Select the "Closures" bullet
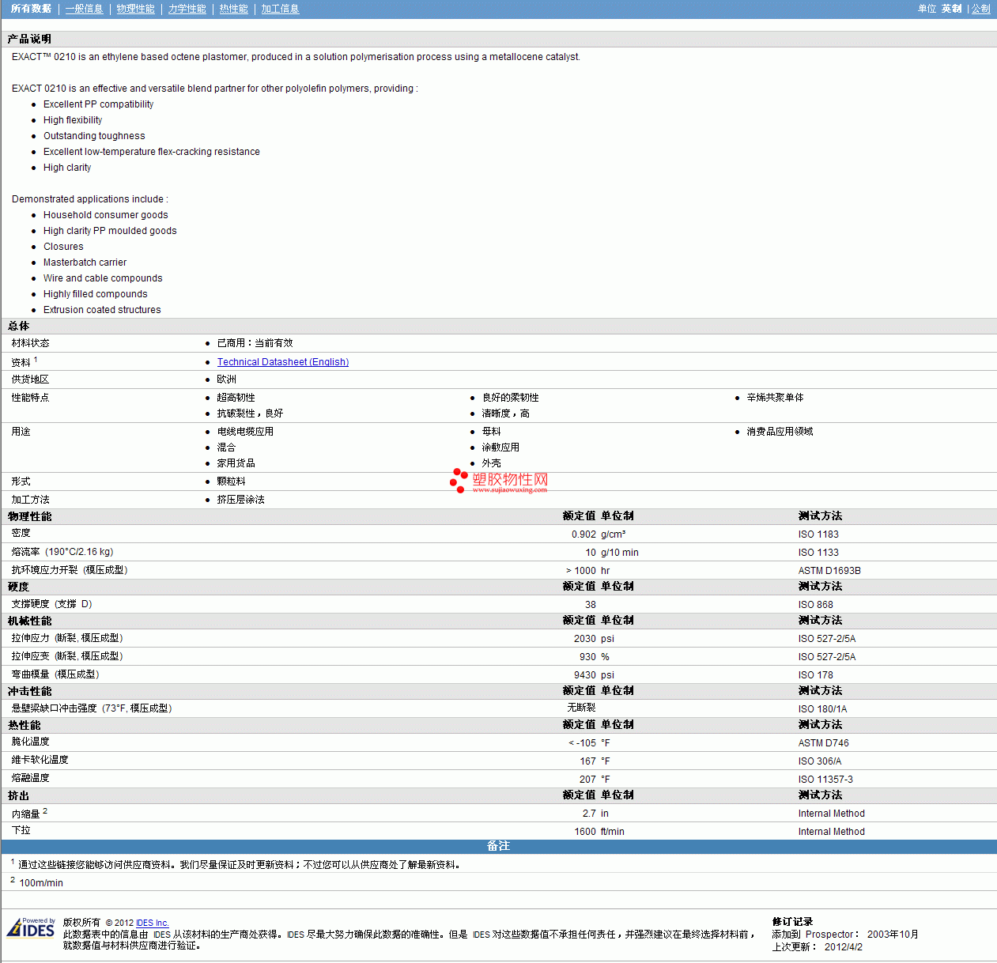The width and height of the screenshot is (997, 963). click(x=63, y=247)
